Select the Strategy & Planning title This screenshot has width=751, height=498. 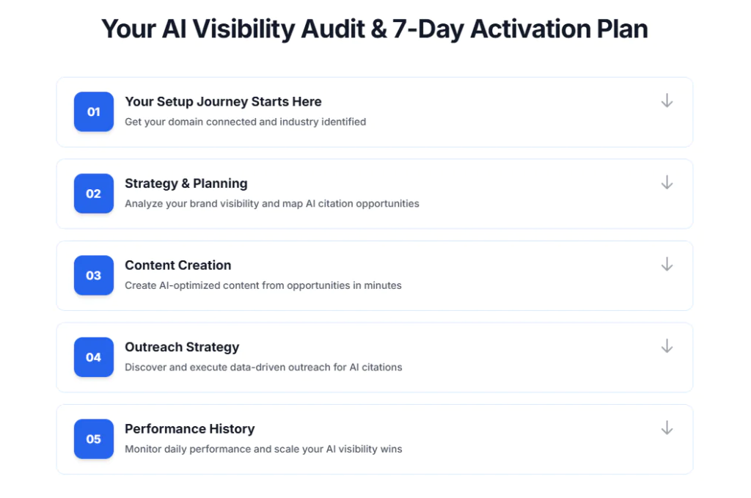[186, 183]
